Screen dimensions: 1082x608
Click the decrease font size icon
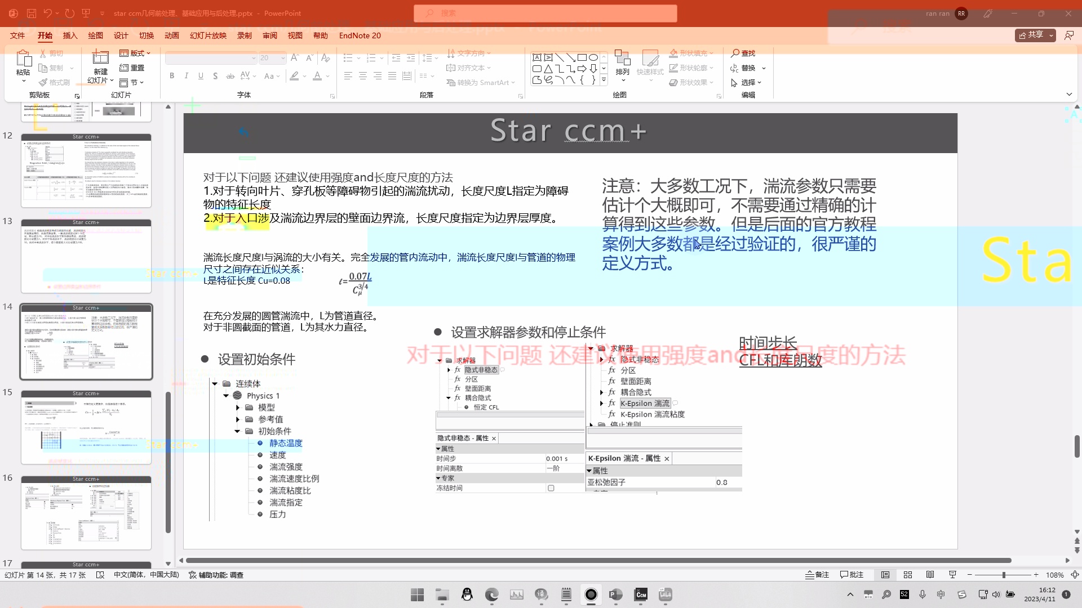click(309, 58)
